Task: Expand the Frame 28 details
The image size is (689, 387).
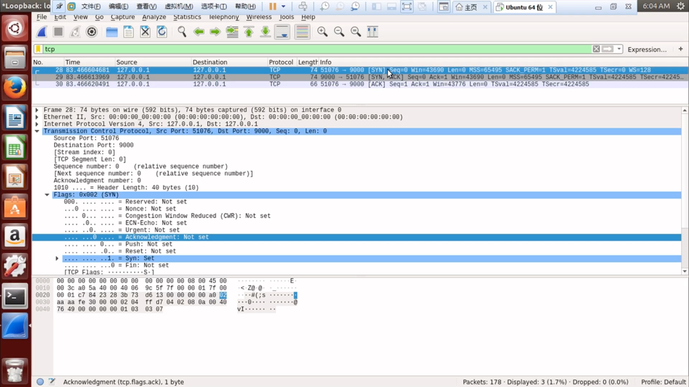Action: (x=37, y=110)
